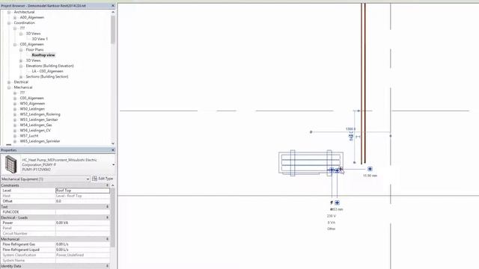Close the Properties panel
Image resolution: width=479 pixels, height=269 pixels.
pyautogui.click(x=113, y=150)
